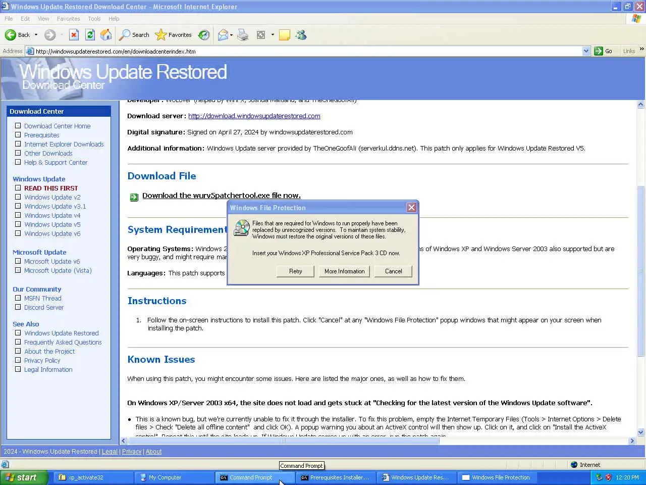This screenshot has width=646, height=485.
Task: Open the Messenger people icon
Action: (x=301, y=35)
